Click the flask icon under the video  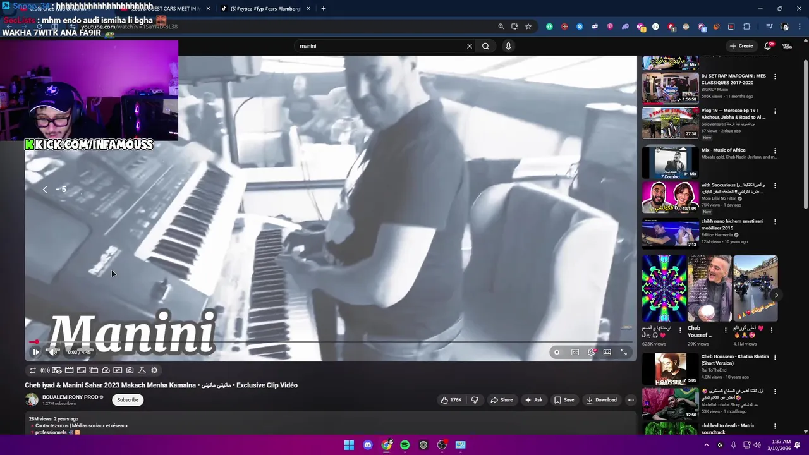[142, 370]
